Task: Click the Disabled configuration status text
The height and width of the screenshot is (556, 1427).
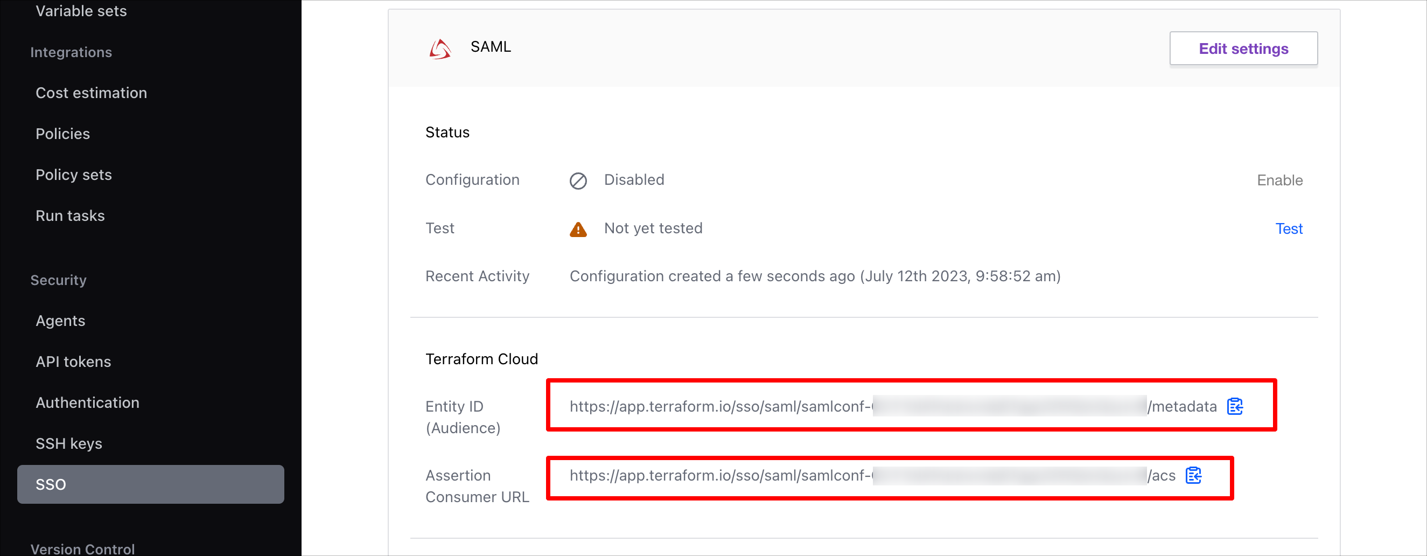Action: click(634, 179)
